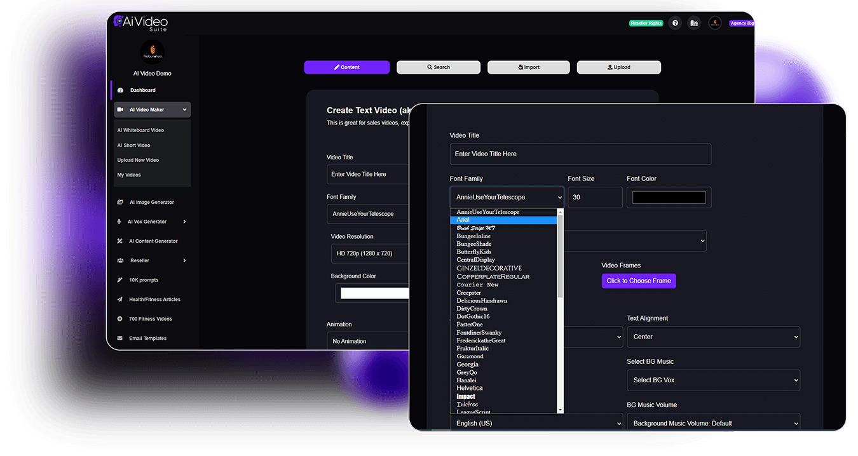Open the Font Family dropdown in front panel
The width and height of the screenshot is (858, 456).
pyautogui.click(x=507, y=197)
